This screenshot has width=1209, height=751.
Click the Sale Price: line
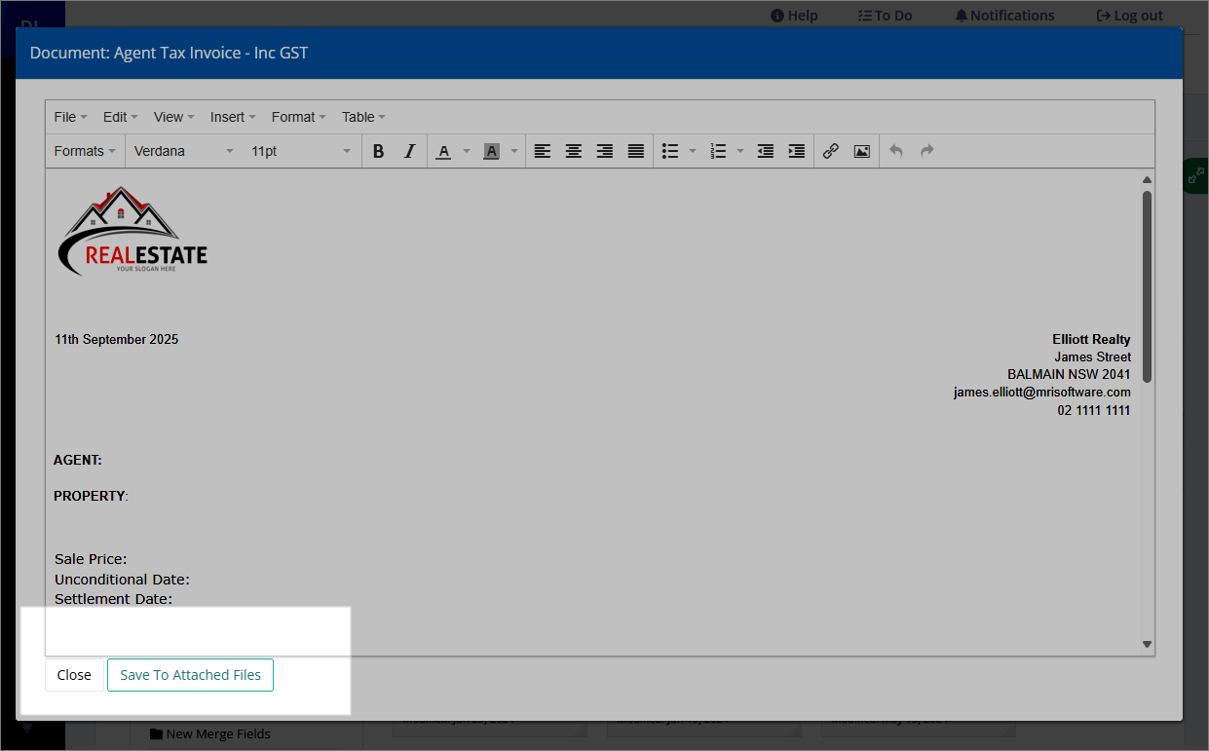[x=91, y=559]
